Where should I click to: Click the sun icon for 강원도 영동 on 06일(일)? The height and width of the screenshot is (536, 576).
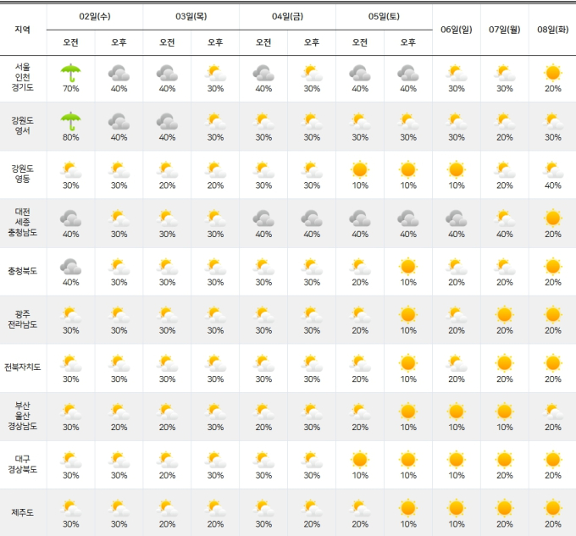pyautogui.click(x=457, y=169)
